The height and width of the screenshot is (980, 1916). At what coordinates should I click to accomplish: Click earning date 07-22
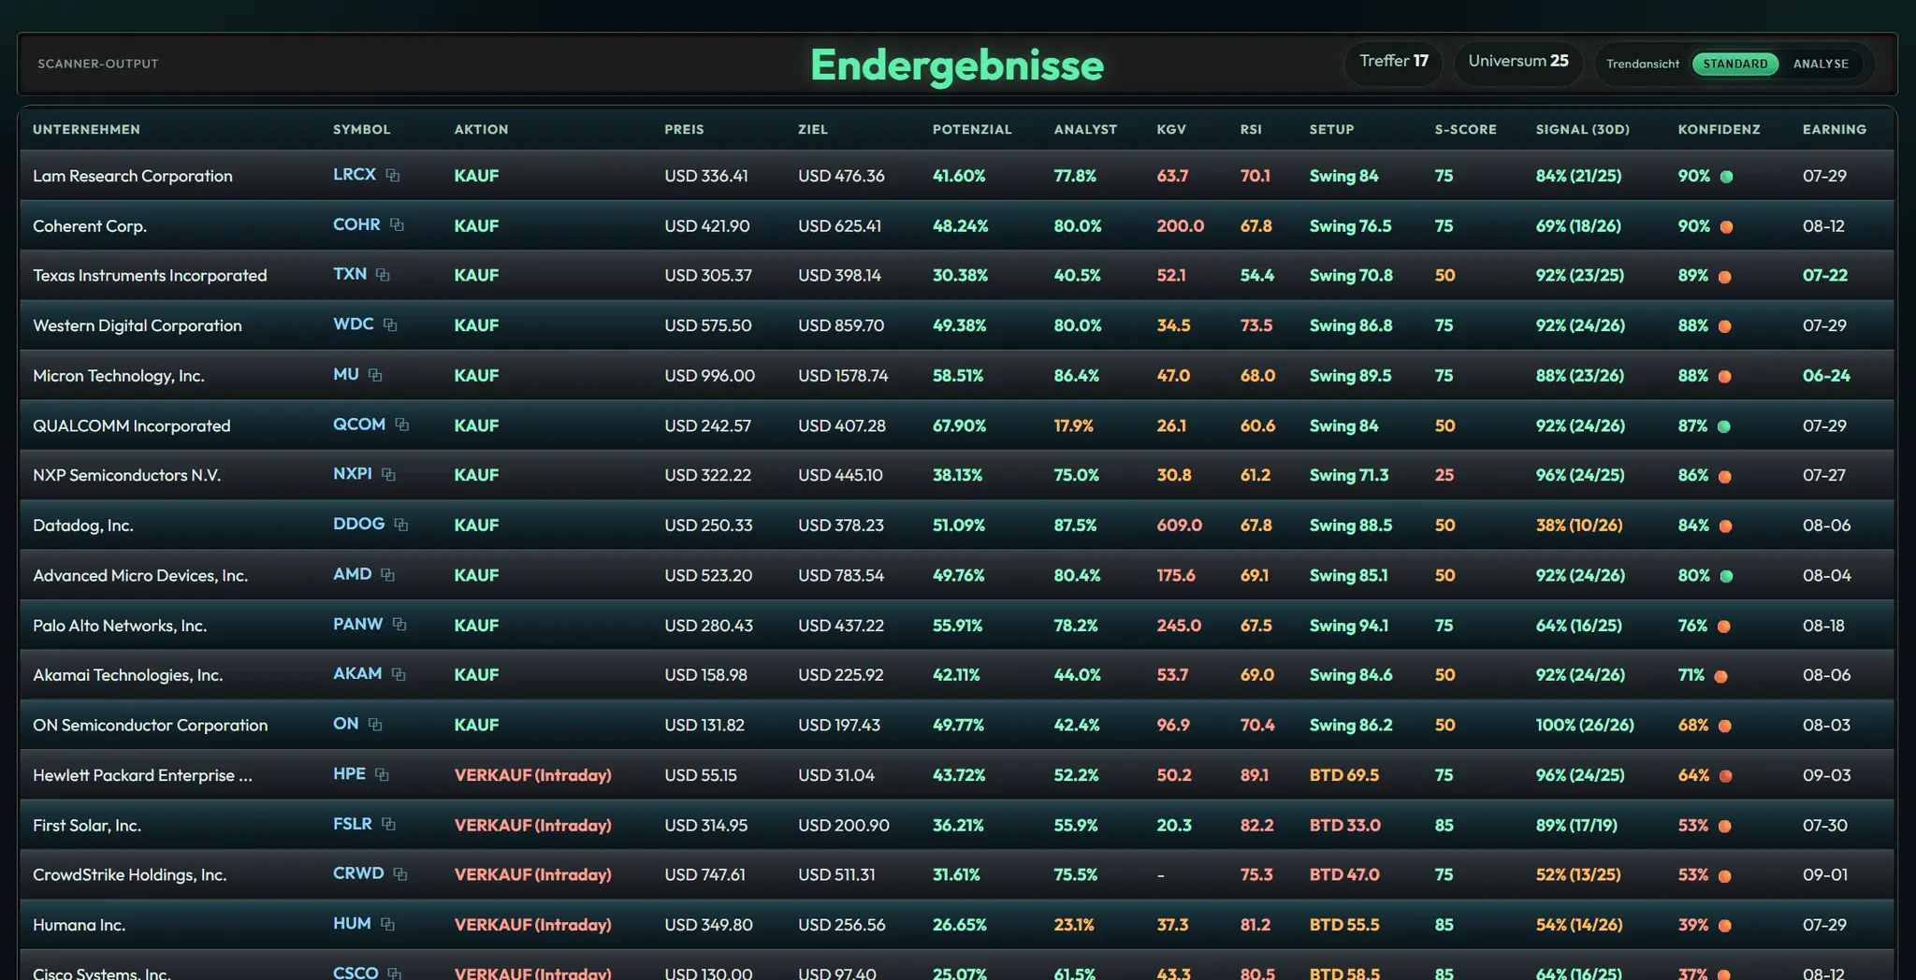[x=1824, y=275]
